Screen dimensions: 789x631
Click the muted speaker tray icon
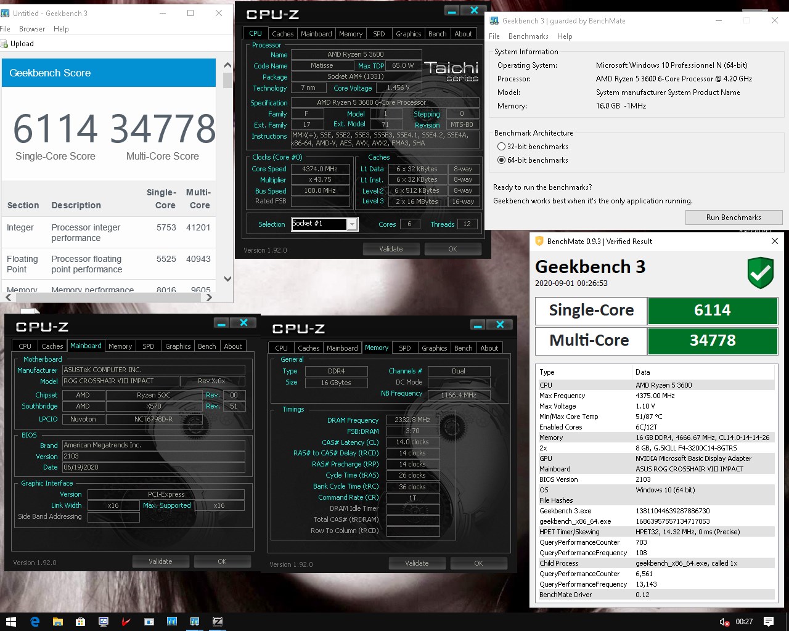[724, 622]
